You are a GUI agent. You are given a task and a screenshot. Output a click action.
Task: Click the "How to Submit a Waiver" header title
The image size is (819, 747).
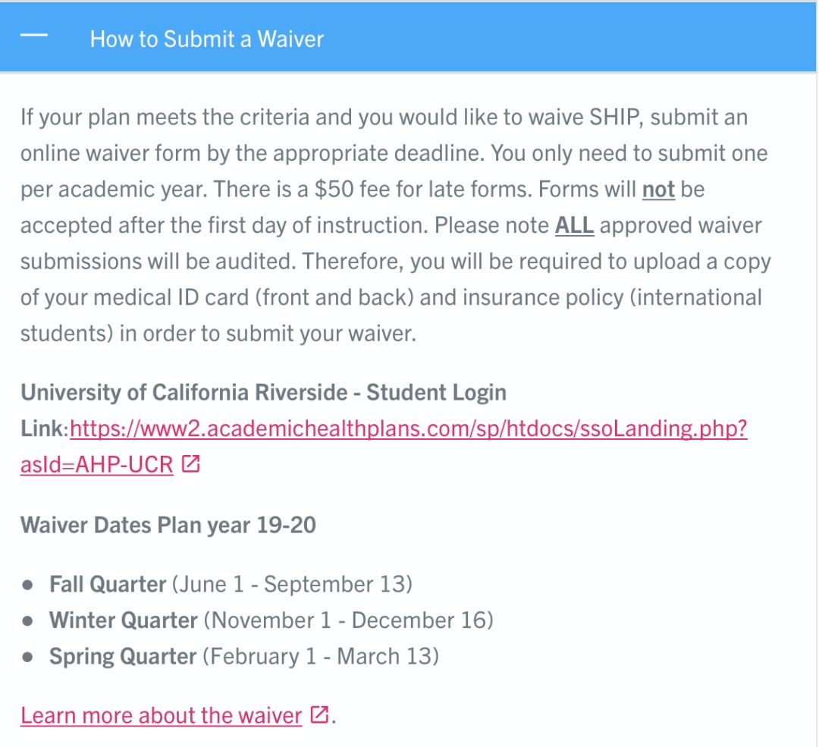206,39
